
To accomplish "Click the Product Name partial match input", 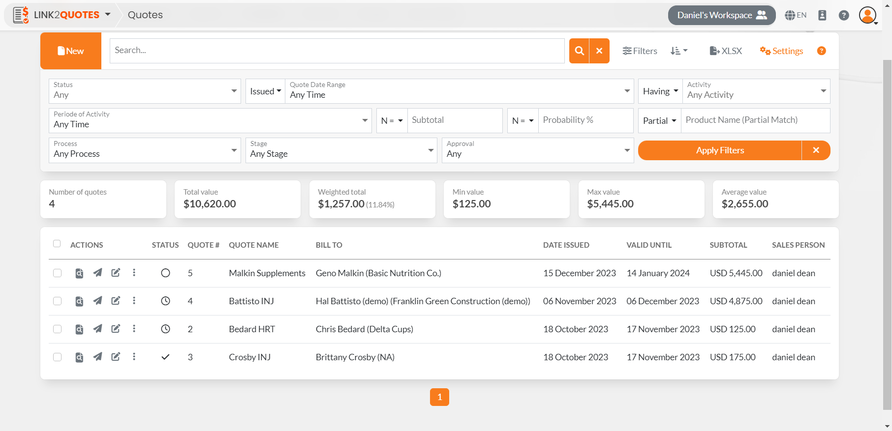I will click(756, 120).
